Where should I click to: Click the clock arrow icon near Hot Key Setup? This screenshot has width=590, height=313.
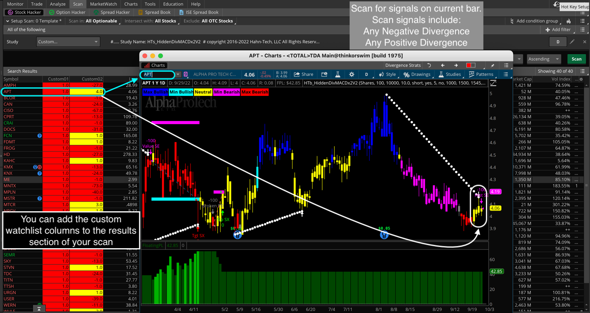tap(557, 5)
